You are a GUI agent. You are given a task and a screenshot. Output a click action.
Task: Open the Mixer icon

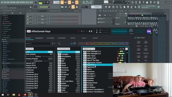coord(117,7)
